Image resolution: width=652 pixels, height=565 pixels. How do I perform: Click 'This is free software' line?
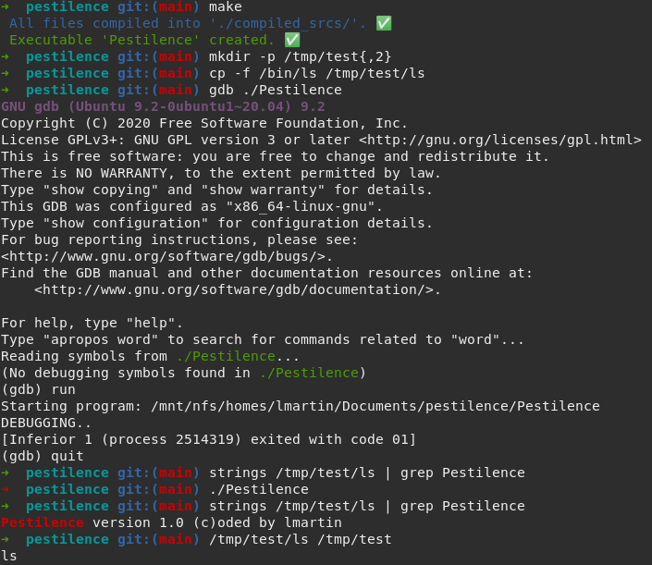pyautogui.click(x=275, y=156)
